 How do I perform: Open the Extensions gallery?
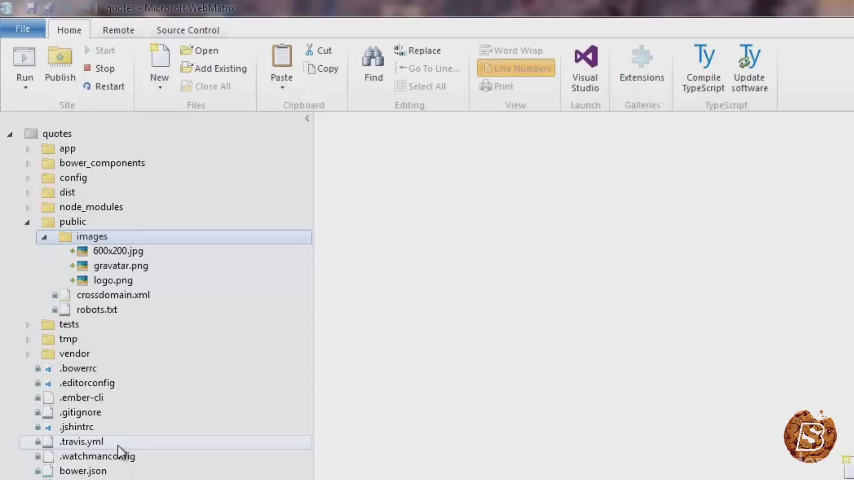point(642,64)
